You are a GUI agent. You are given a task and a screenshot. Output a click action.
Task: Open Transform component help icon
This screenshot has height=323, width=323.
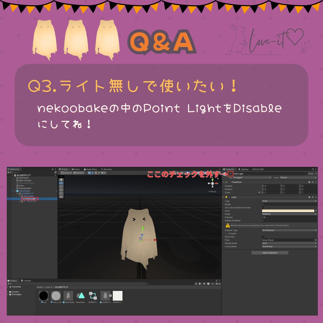click(309, 182)
